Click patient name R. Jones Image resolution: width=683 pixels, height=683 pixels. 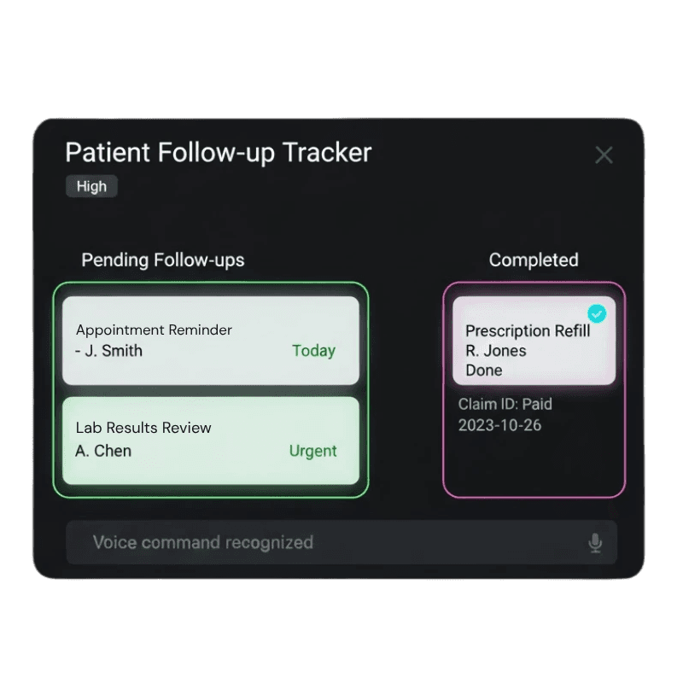tap(495, 350)
